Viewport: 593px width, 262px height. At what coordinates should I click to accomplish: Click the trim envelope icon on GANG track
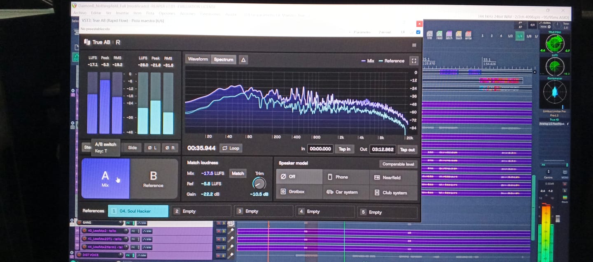pos(142,223)
